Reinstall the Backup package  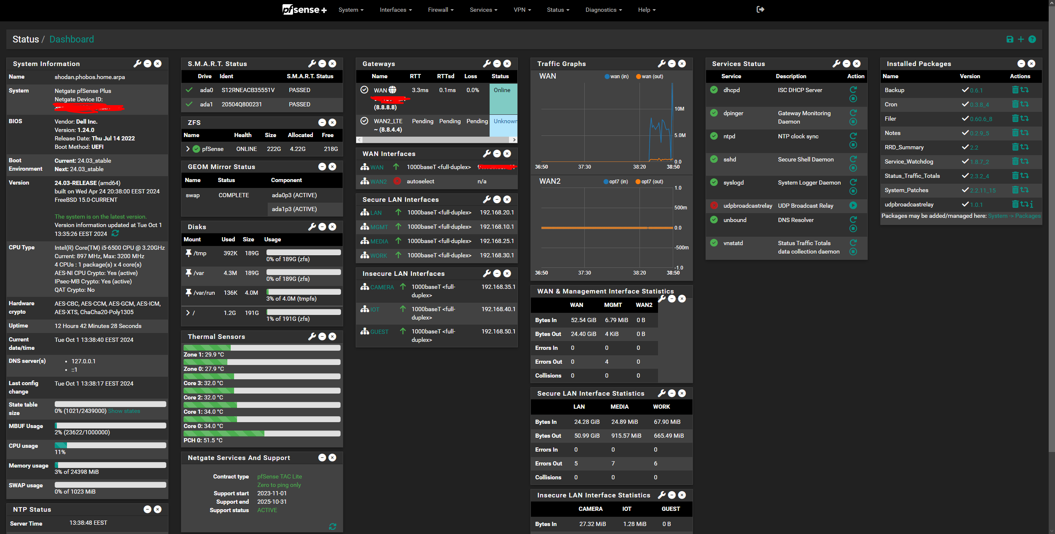(1025, 90)
